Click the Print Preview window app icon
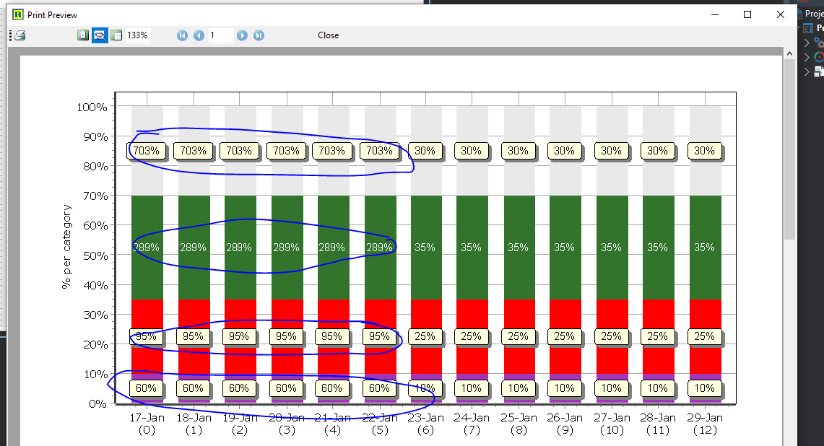This screenshot has height=446, width=824. click(18, 14)
